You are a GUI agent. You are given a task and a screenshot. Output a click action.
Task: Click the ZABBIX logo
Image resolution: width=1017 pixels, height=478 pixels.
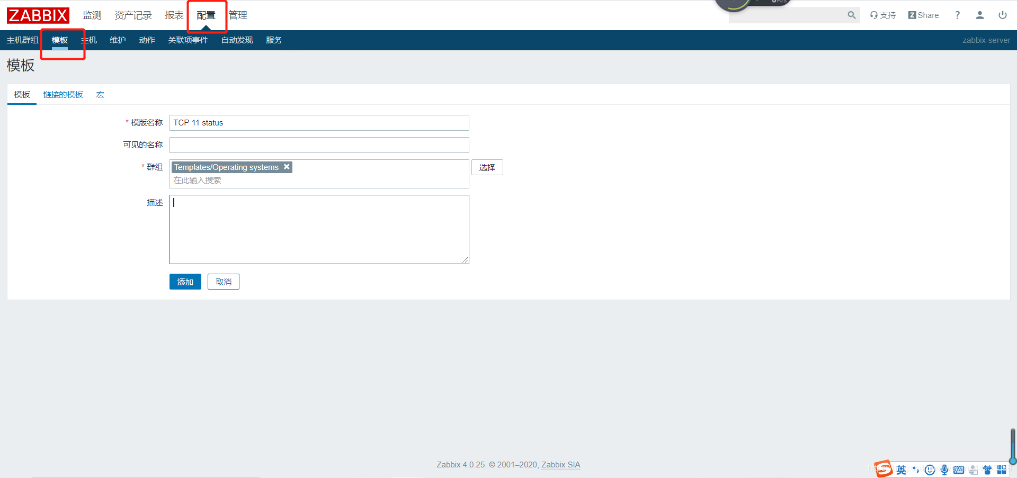[38, 15]
